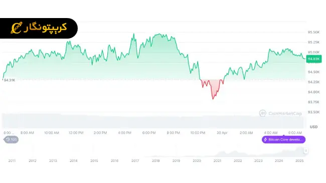Viewport: 326px width, 183px height.
Task: Click the lightning bolt icon on the purple badge
Action: click(265, 139)
